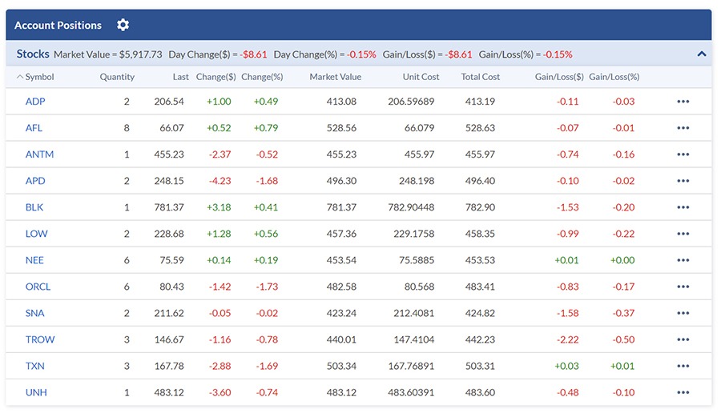Open more options for APD row

(683, 181)
